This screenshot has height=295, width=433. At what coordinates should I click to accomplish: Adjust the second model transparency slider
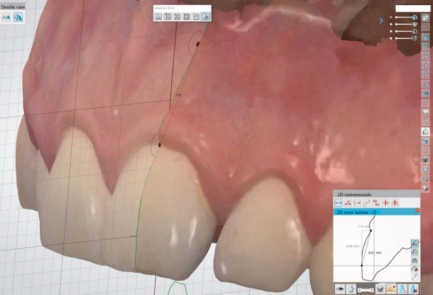[x=406, y=24]
